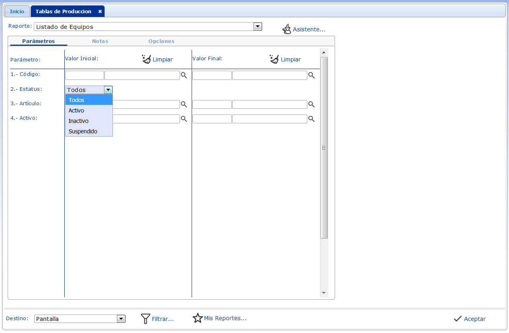Click the '1.- Código:' label
The width and height of the screenshot is (509, 333).
point(25,74)
